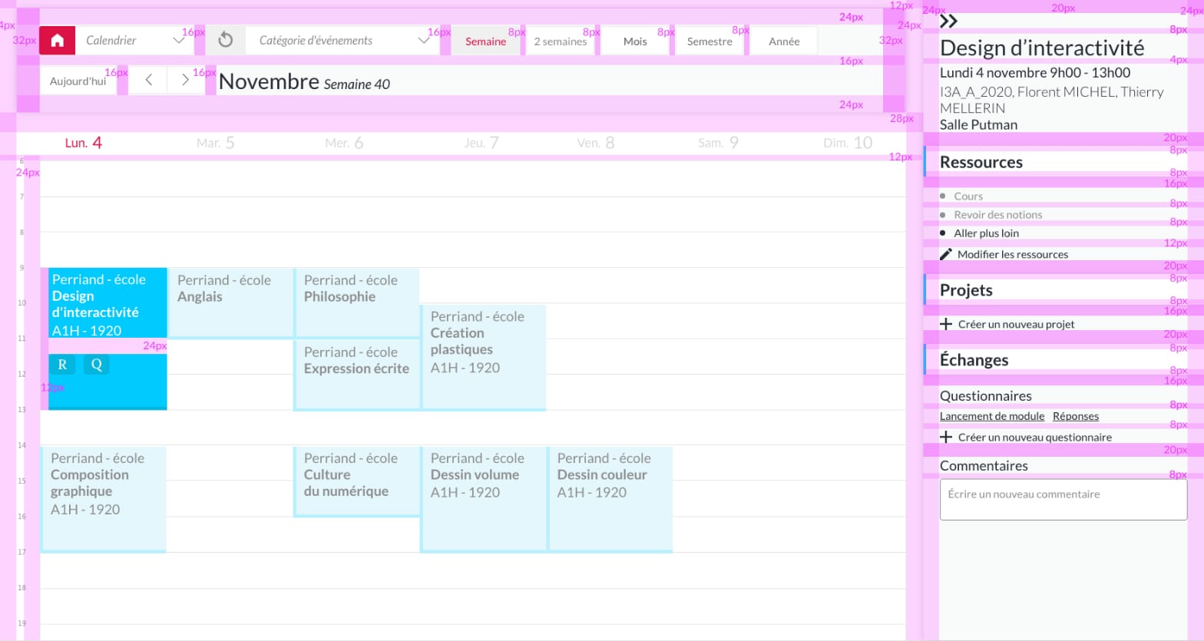Click the new comment text field

click(x=1063, y=500)
